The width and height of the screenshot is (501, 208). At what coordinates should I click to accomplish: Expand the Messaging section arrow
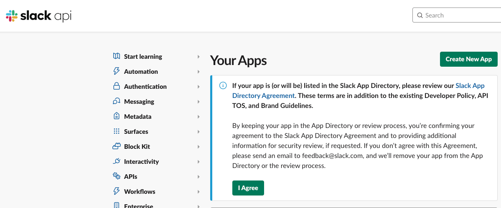pyautogui.click(x=198, y=102)
